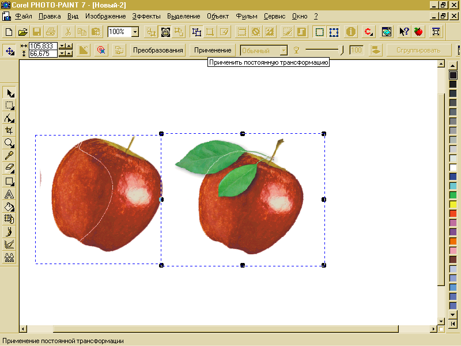Open the Эффекты menu
The image size is (461, 346).
pos(146,16)
